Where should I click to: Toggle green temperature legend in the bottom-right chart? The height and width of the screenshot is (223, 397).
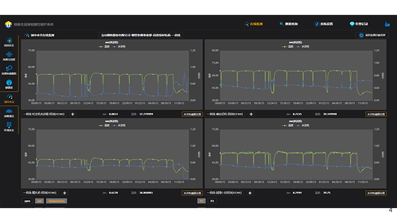point(288,125)
